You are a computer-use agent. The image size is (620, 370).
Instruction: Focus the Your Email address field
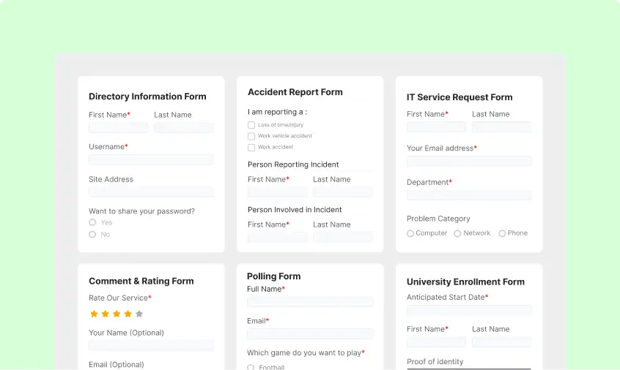[x=469, y=161]
